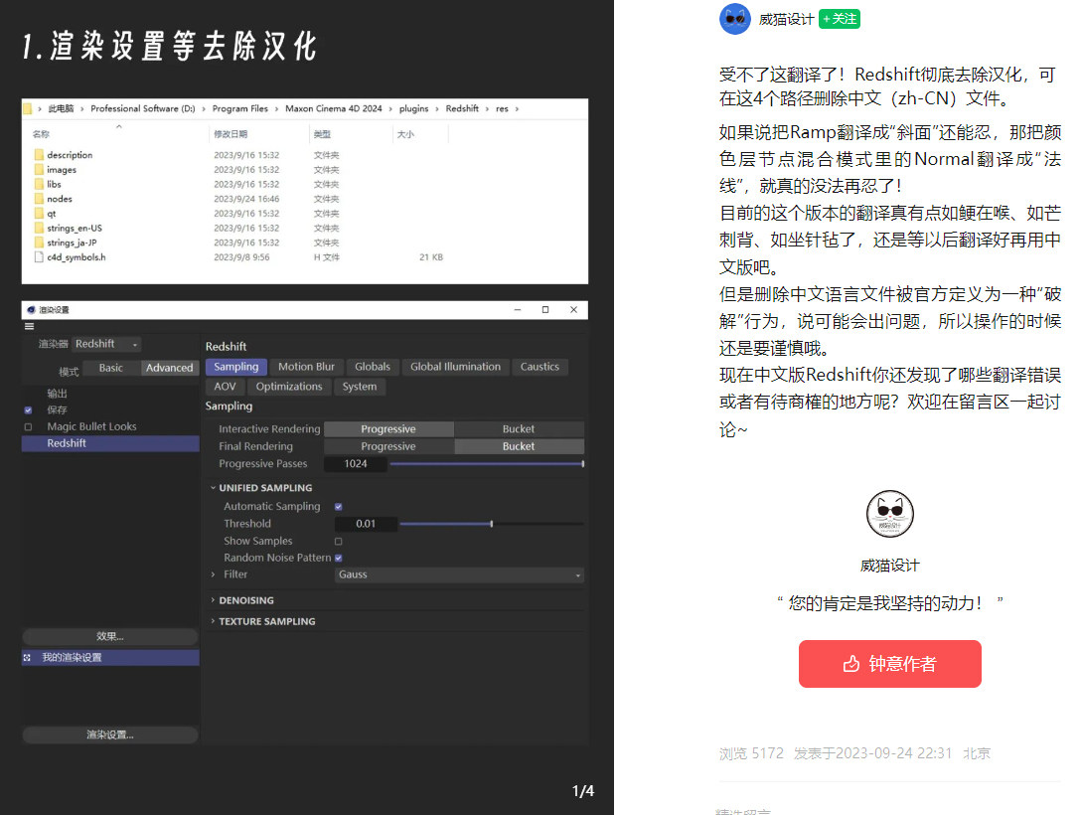Select the 我的渲染设置 preset row
Image resolution: width=1081 pixels, height=815 pixels.
110,658
